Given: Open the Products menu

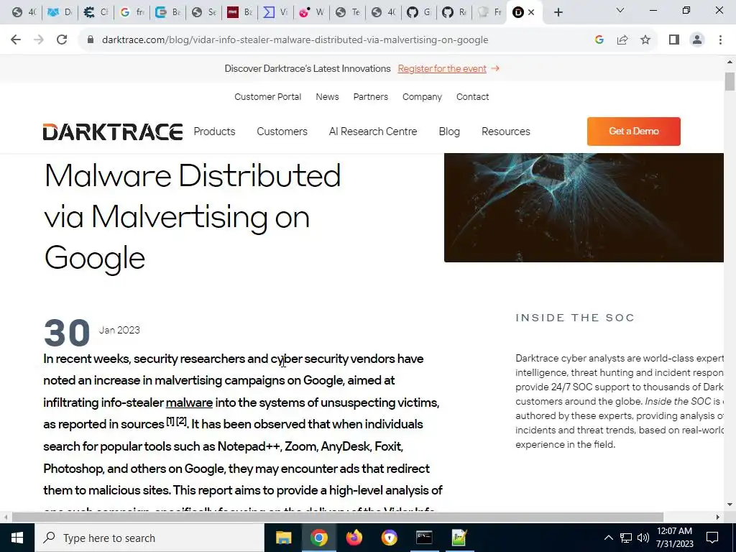Looking at the screenshot, I should (214, 132).
